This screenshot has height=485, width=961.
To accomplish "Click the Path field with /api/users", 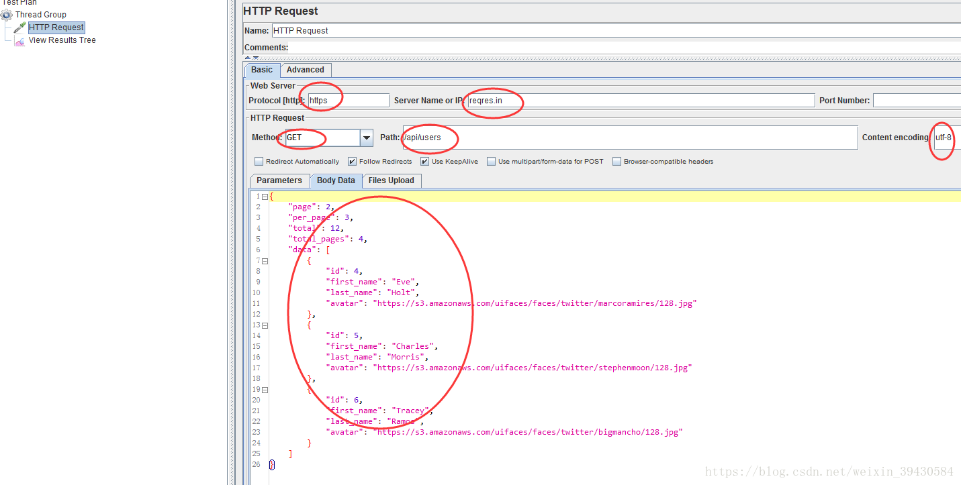I will point(630,138).
